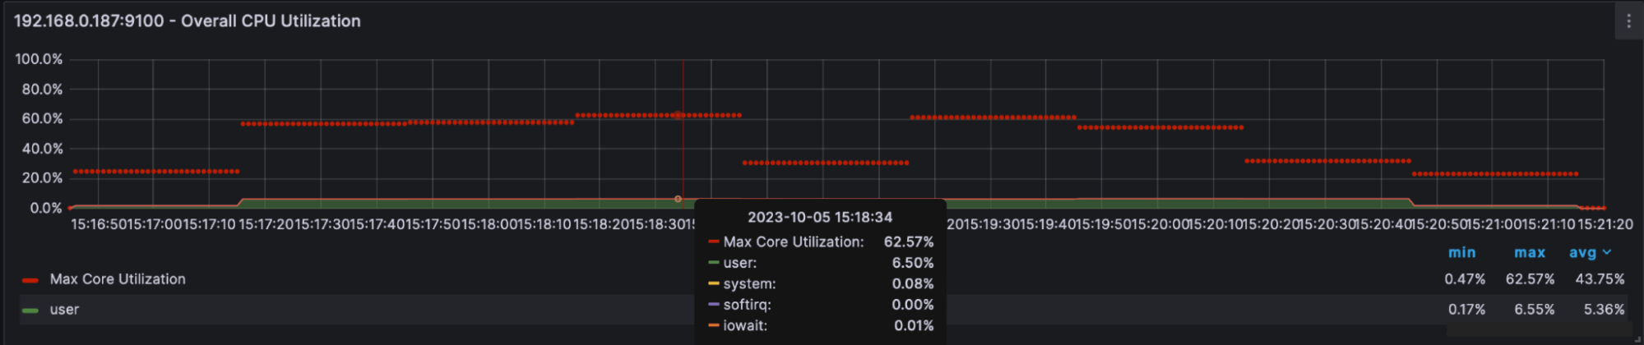This screenshot has width=1644, height=345.
Task: Click the tooltip timestamp 2023-10-05 15:18:34
Action: [x=819, y=217]
